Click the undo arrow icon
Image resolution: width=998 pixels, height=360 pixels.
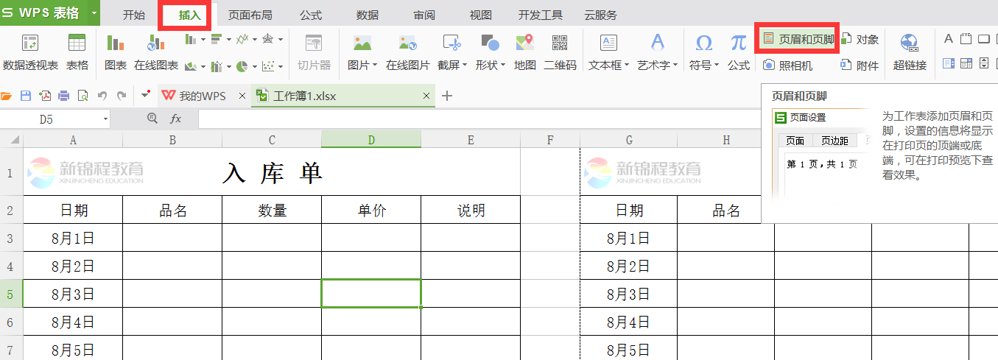(102, 96)
